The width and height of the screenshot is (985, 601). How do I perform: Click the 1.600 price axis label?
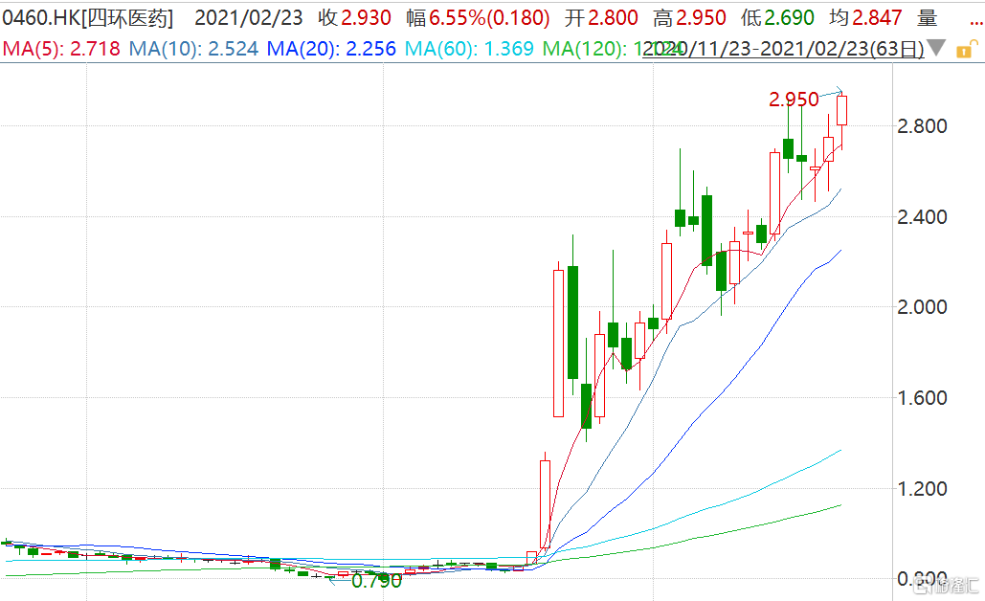(922, 398)
